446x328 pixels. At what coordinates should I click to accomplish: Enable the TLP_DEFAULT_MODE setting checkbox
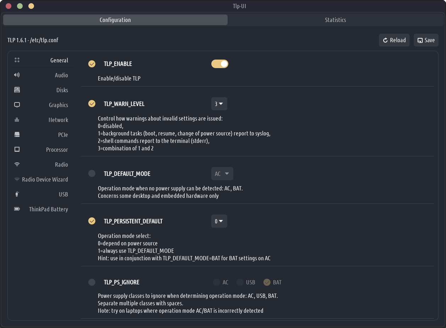[x=92, y=174]
